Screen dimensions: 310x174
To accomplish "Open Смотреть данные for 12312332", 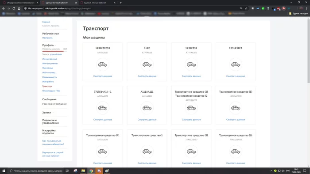I will pyautogui.click(x=191, y=76).
